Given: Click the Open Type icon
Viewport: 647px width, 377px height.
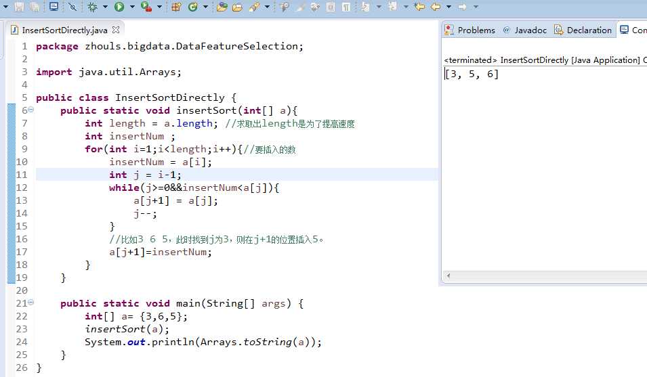Looking at the screenshot, I should (222, 7).
